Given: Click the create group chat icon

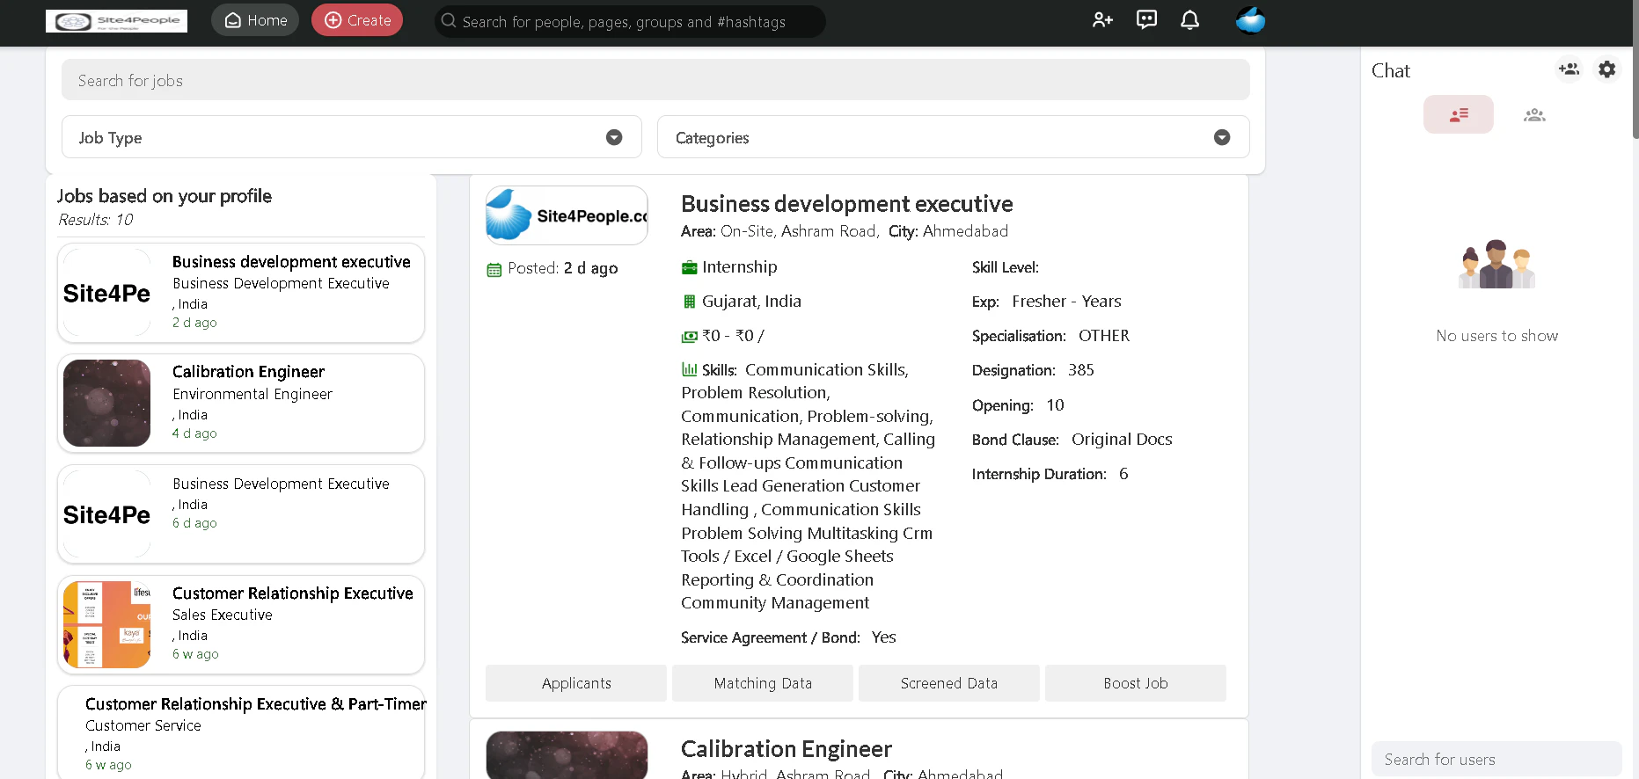Looking at the screenshot, I should click(1569, 69).
